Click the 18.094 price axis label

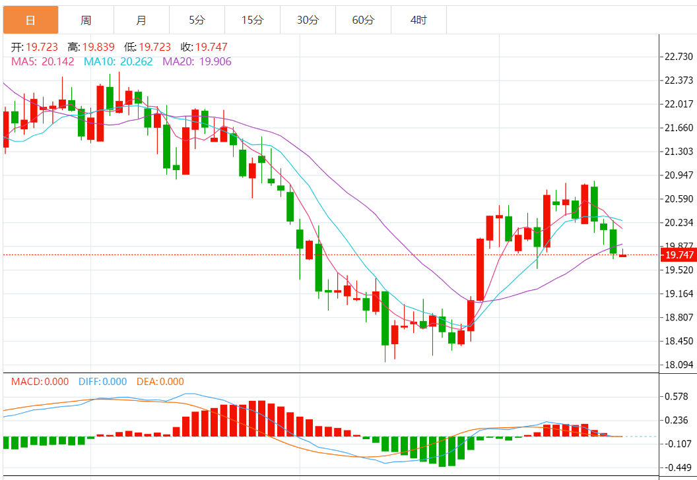(679, 365)
